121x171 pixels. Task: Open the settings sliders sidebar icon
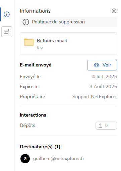pyautogui.click(x=7, y=32)
